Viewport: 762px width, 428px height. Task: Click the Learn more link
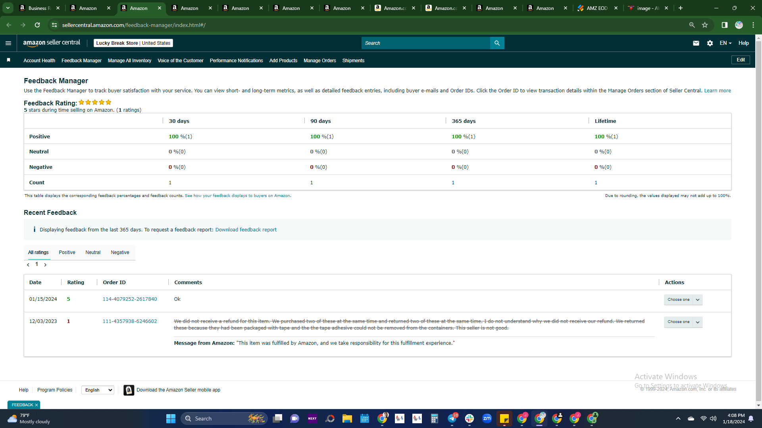click(x=718, y=91)
